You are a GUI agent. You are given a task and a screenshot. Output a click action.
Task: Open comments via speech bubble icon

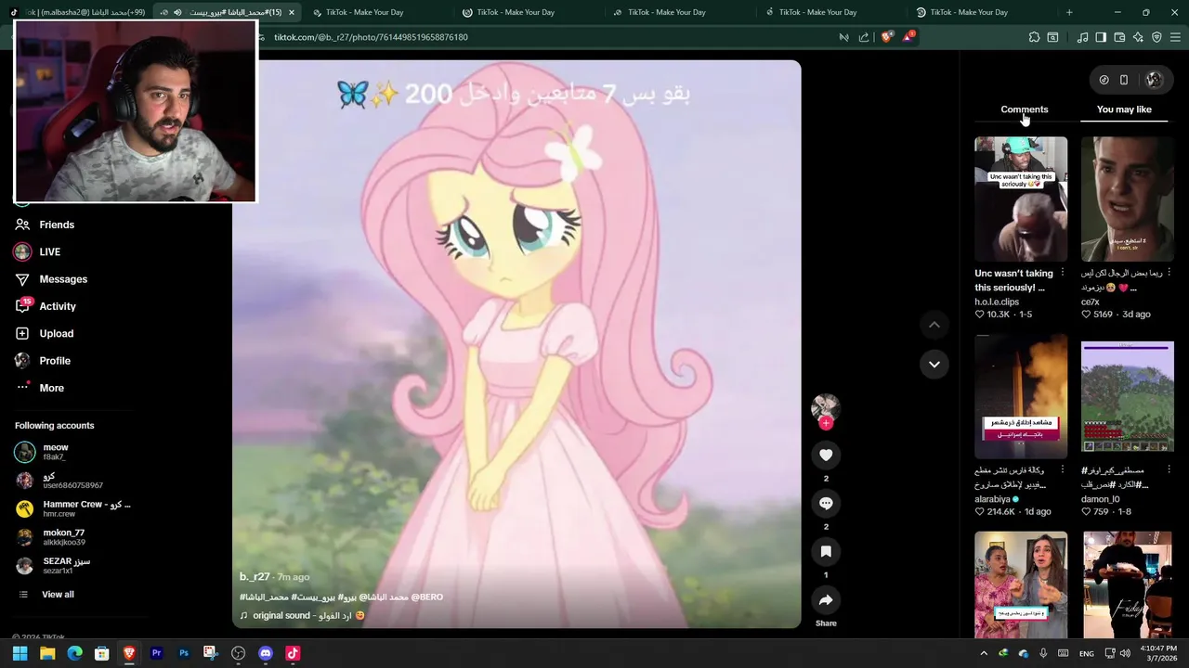coord(826,503)
